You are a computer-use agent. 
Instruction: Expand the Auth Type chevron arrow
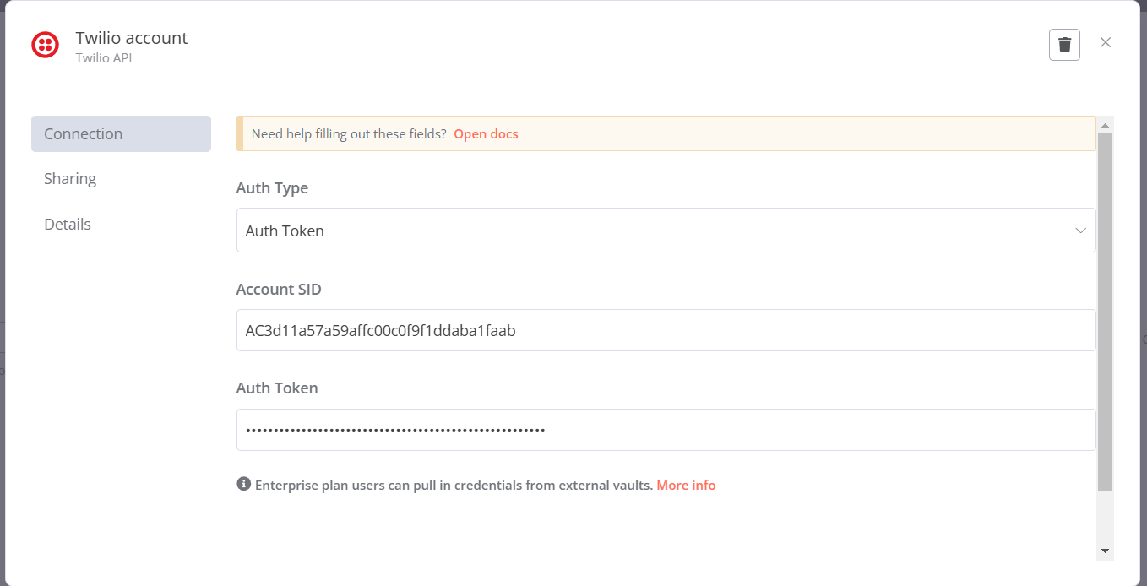1080,231
